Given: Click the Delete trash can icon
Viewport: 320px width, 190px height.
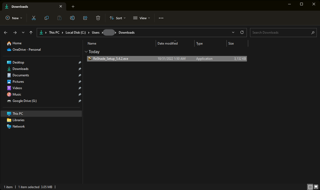Looking at the screenshot, I should (98, 18).
